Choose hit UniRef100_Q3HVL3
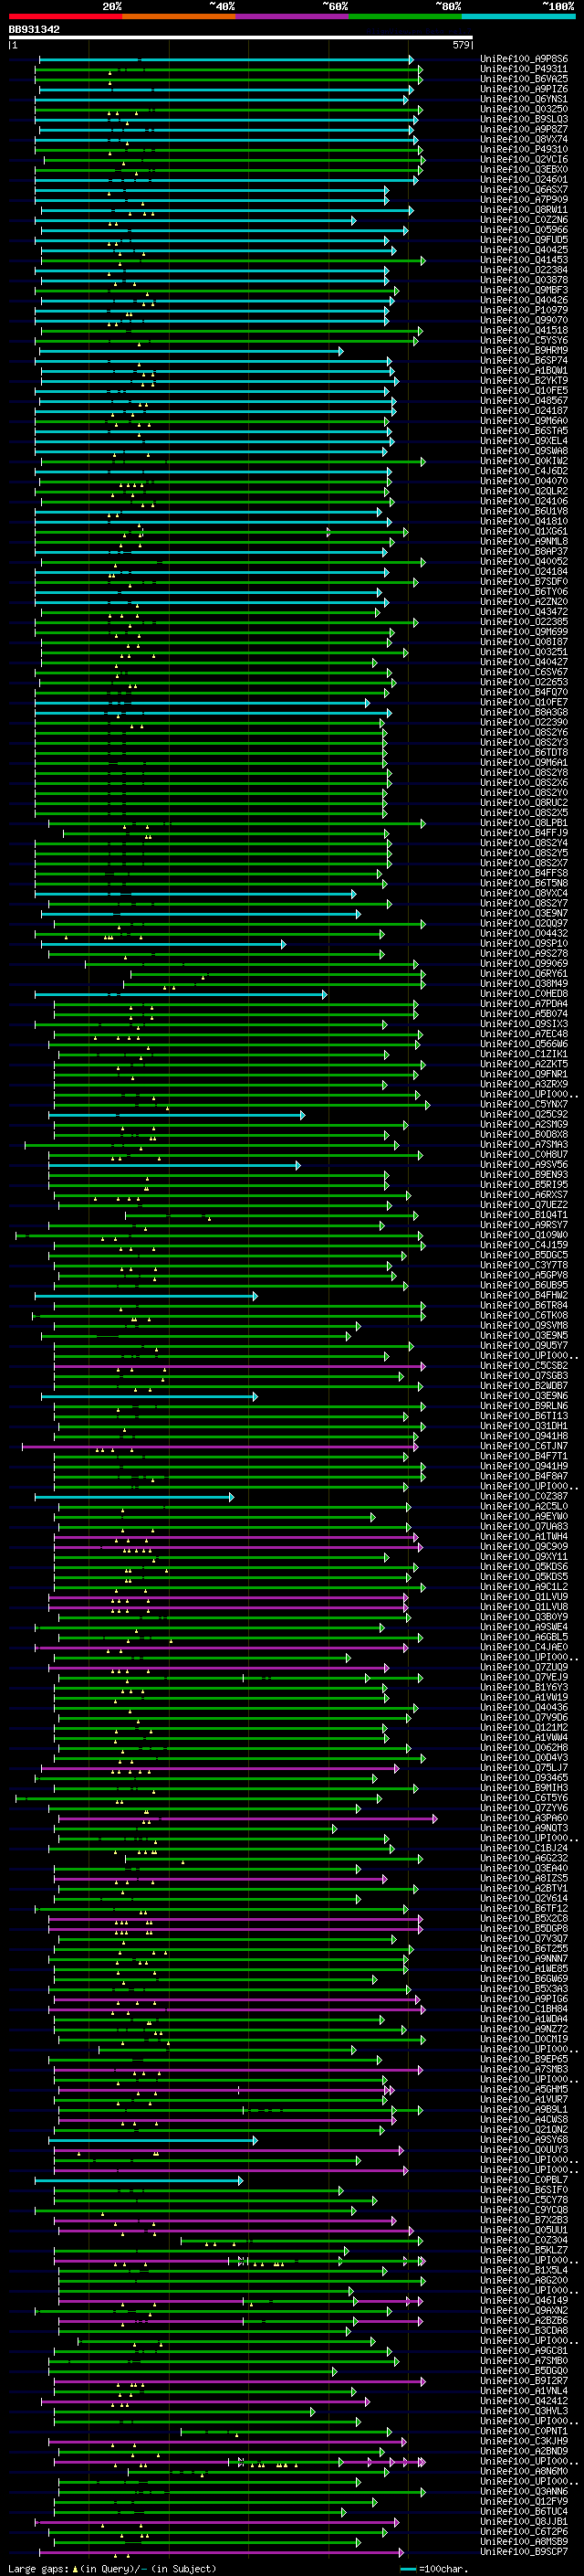The width and height of the screenshot is (584, 2576). coord(524,2411)
